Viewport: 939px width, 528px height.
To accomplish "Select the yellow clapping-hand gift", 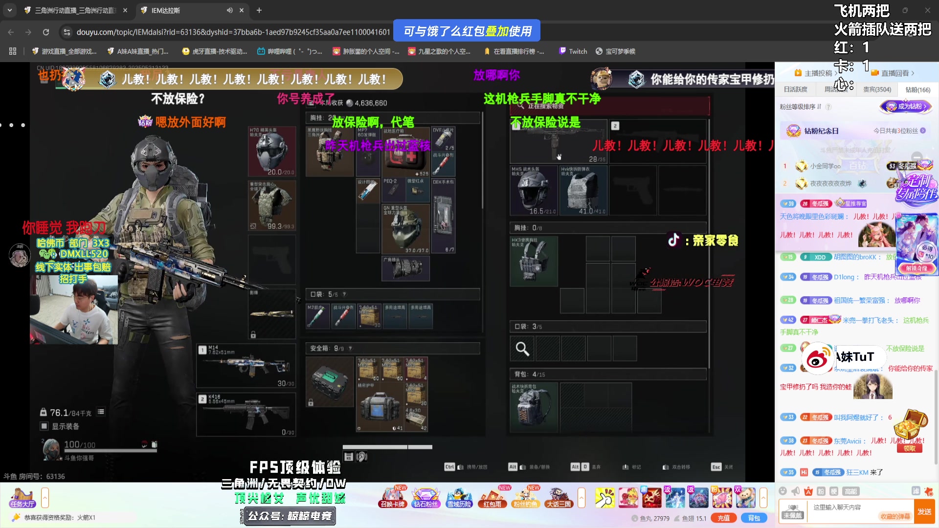I will tap(605, 498).
